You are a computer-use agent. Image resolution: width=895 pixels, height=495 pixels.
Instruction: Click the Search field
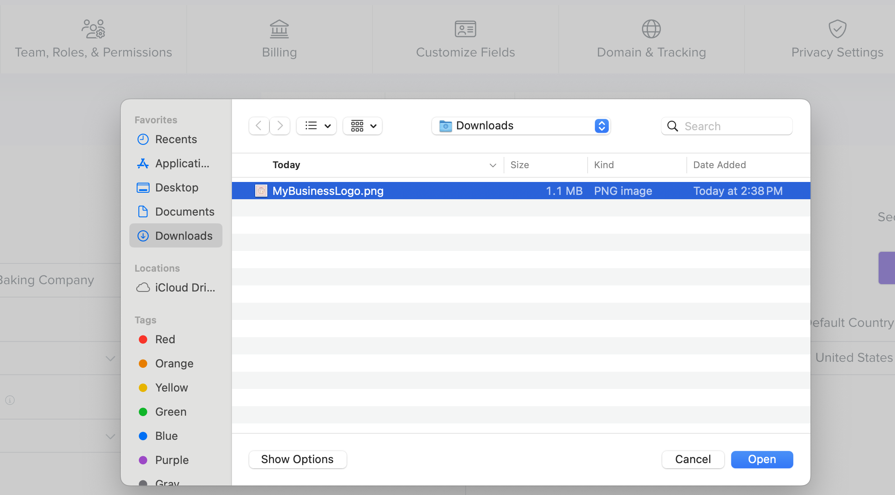[x=733, y=126]
